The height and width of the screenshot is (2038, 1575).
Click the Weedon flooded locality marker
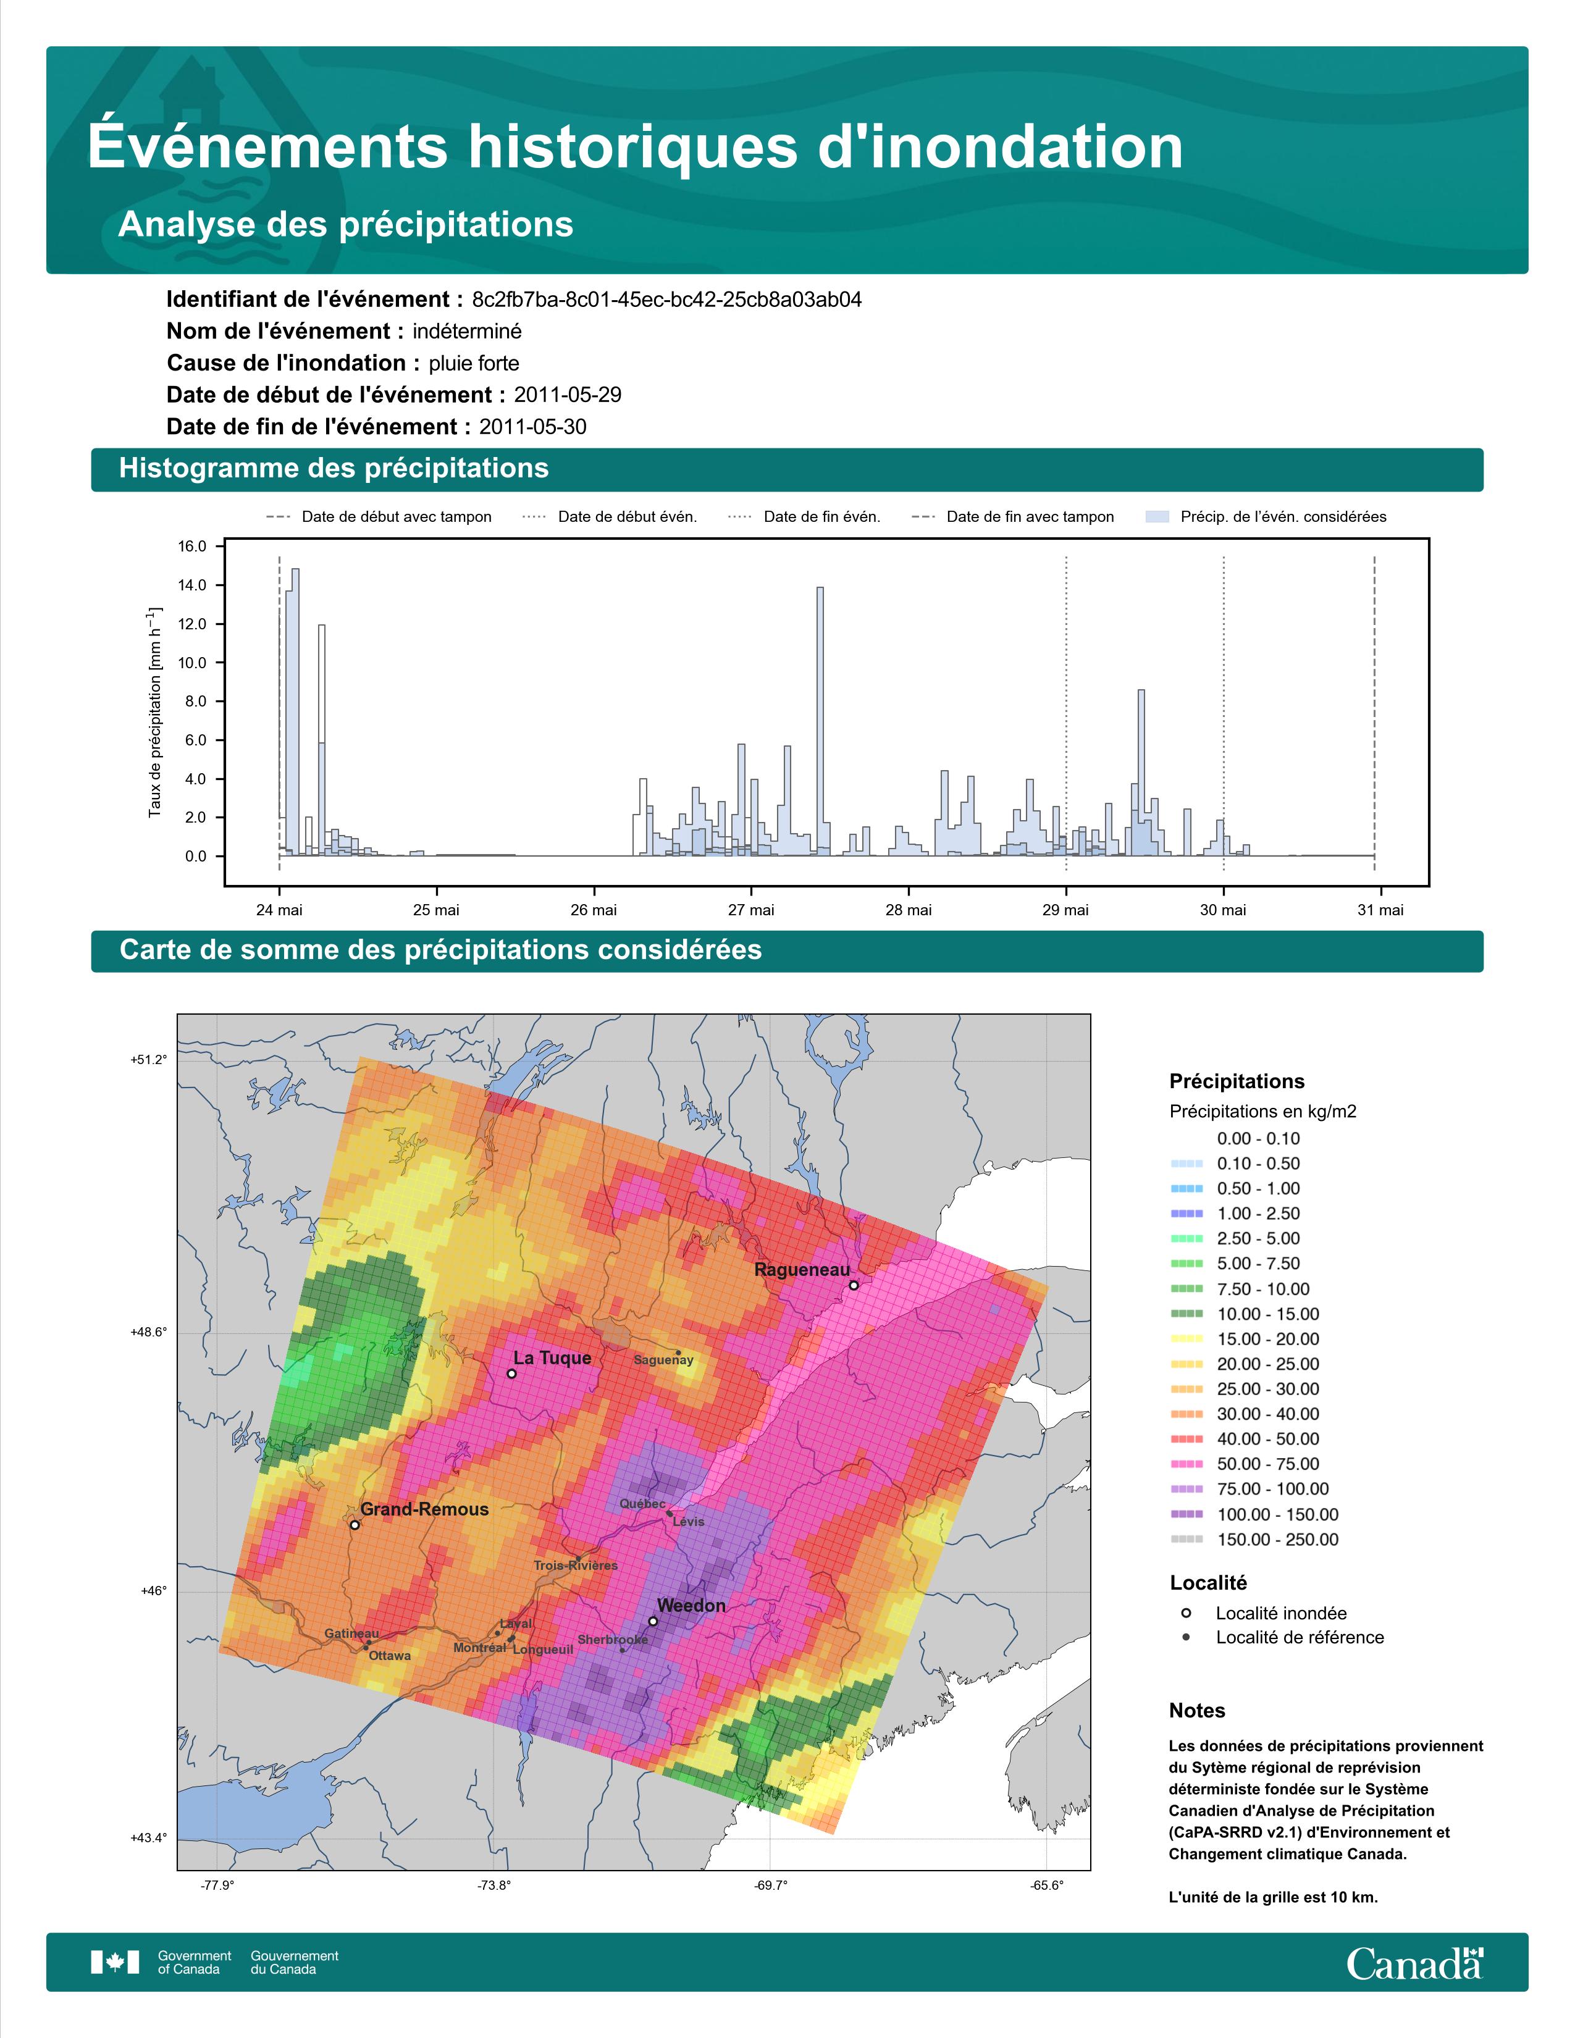pyautogui.click(x=653, y=1621)
